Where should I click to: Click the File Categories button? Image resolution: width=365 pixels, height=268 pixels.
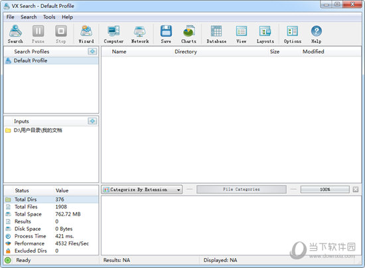click(x=242, y=189)
